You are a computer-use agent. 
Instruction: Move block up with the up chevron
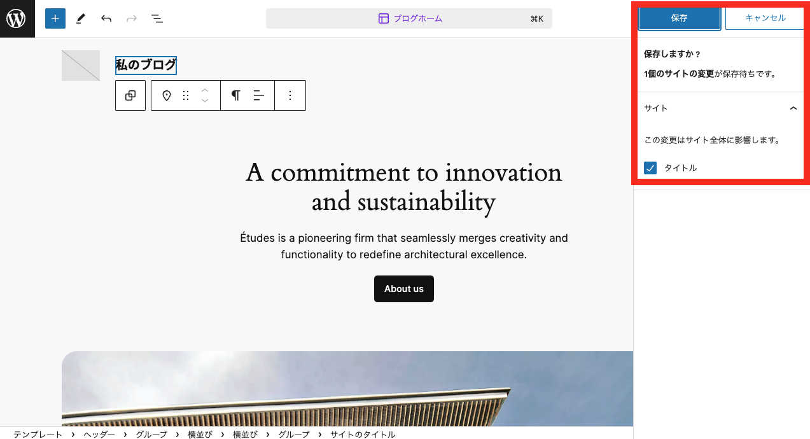(x=205, y=90)
